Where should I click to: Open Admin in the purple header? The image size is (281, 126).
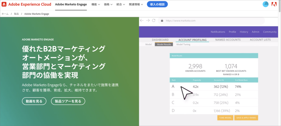click(x=255, y=32)
